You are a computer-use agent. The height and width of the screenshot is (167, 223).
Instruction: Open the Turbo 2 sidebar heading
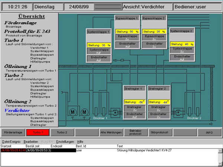[14, 75]
